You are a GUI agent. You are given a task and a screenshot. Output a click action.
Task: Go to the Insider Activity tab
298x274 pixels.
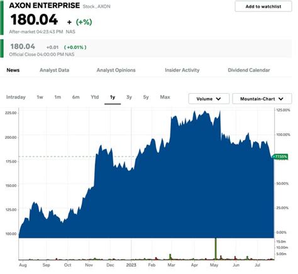(182, 70)
